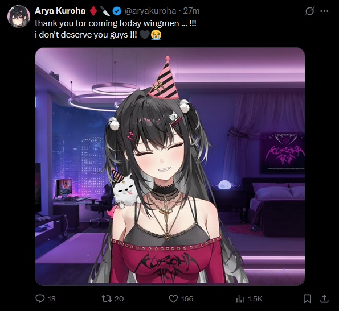Screen dimensions: 339x311
Task: Click the crying face emoji in post
Action: point(156,35)
